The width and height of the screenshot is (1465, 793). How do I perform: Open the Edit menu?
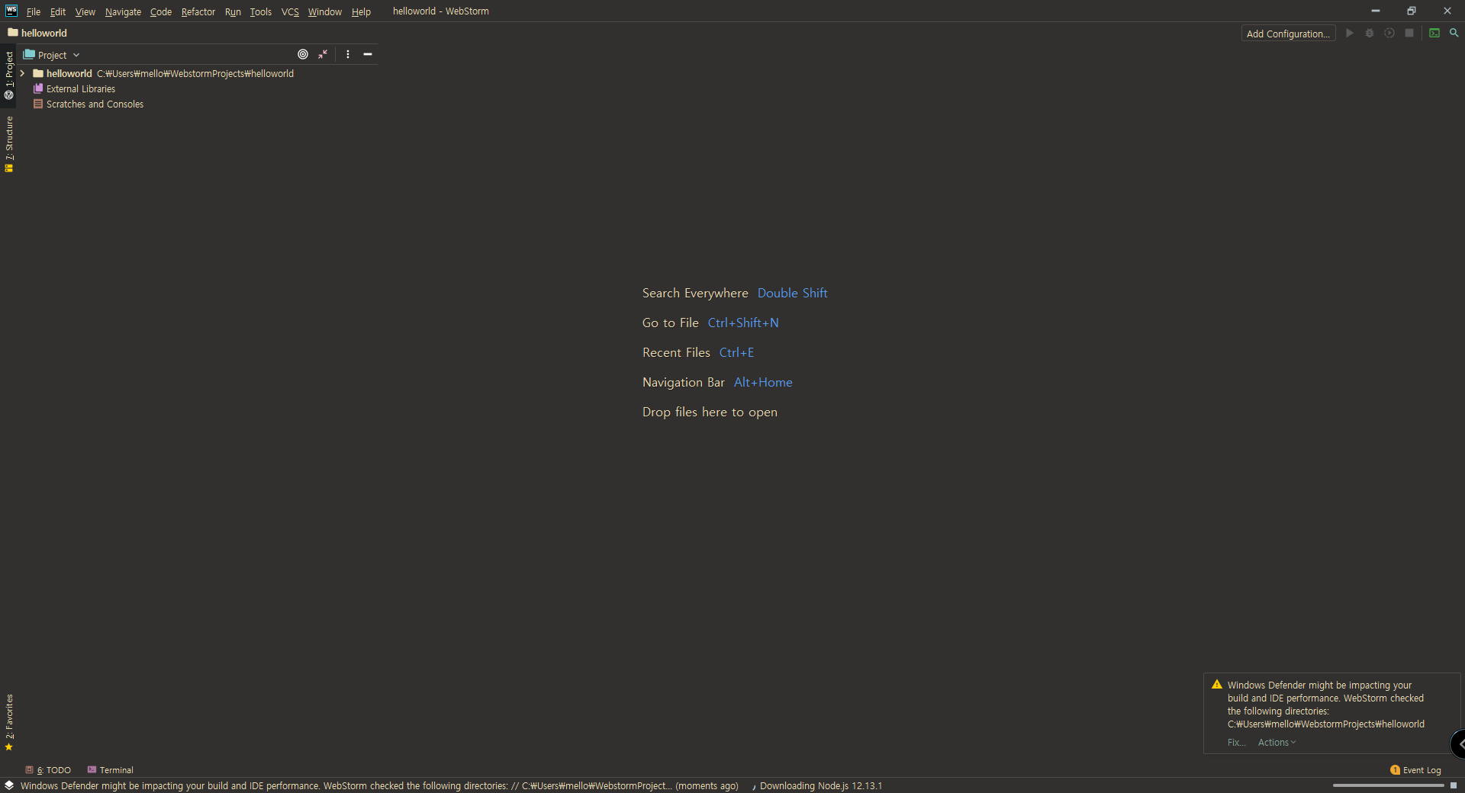(x=58, y=11)
